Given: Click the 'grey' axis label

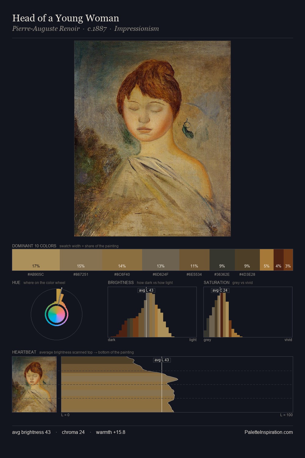Looking at the screenshot, I should (207, 340).
